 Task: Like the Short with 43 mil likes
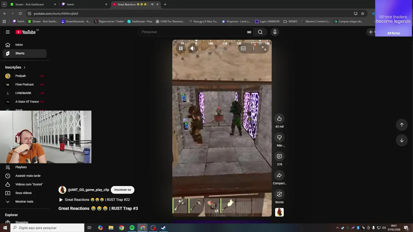pyautogui.click(x=279, y=119)
